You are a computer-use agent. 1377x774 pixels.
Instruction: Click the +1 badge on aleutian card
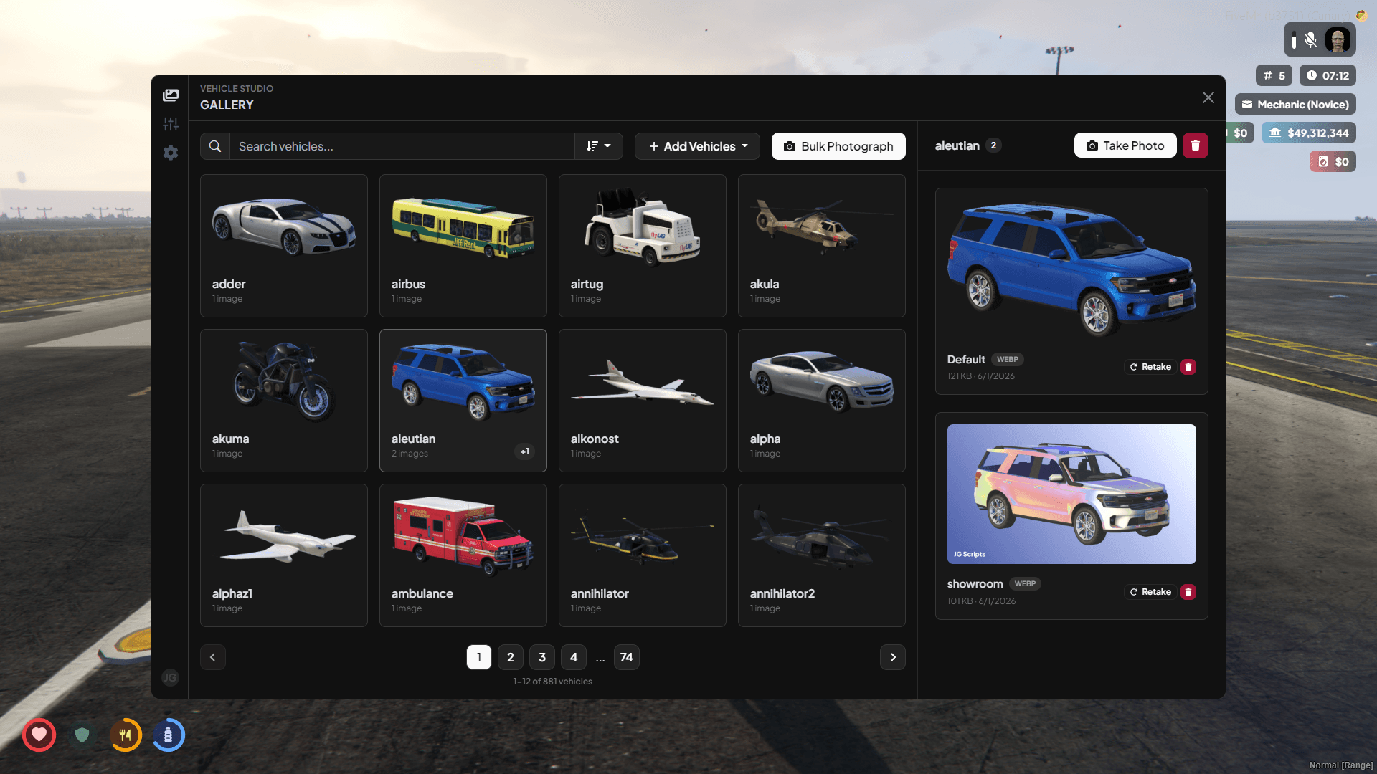525,451
